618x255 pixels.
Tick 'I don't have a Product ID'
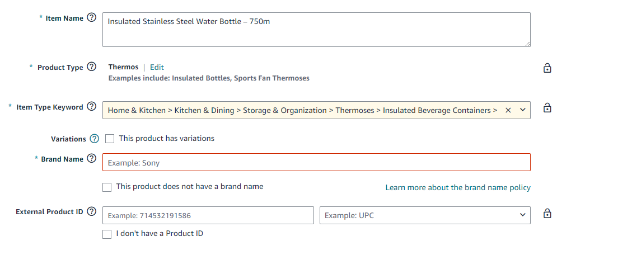[107, 234]
